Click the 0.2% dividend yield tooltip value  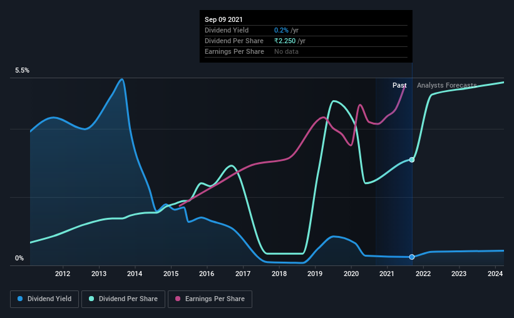281,30
